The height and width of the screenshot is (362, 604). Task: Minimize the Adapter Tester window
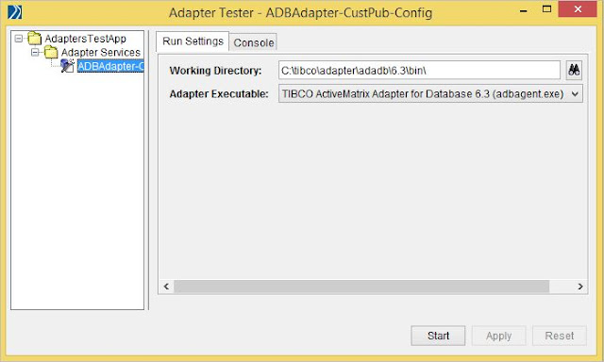point(523,10)
